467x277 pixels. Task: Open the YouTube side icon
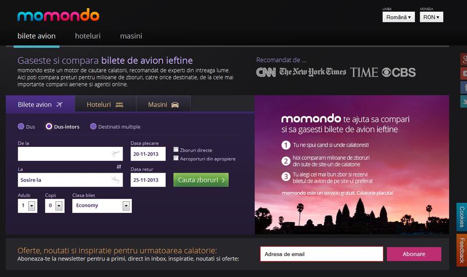click(463, 73)
